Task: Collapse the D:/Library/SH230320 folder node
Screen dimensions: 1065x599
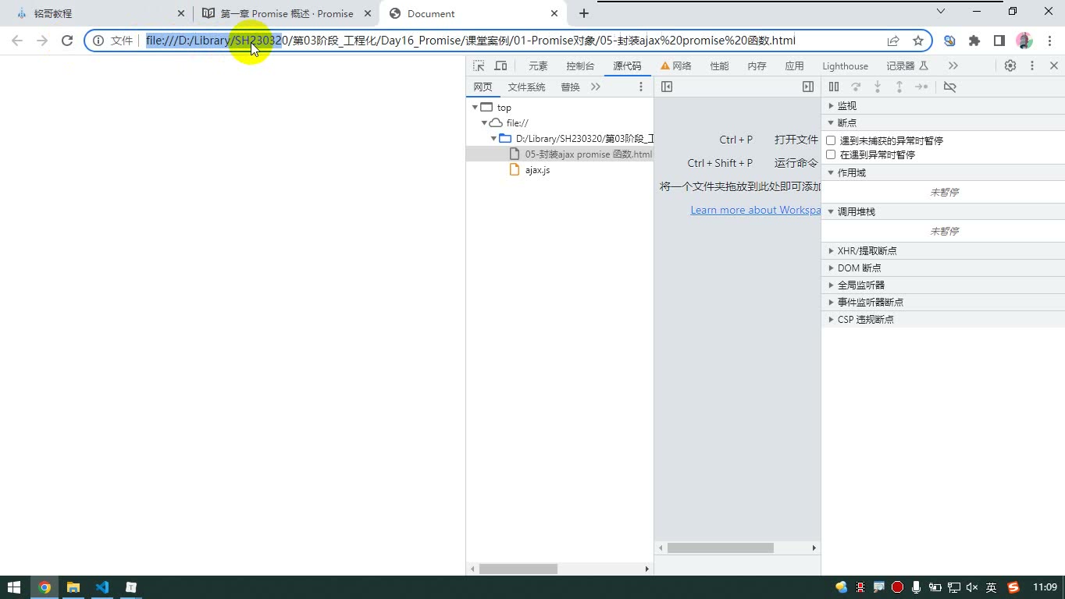Action: tap(493, 139)
